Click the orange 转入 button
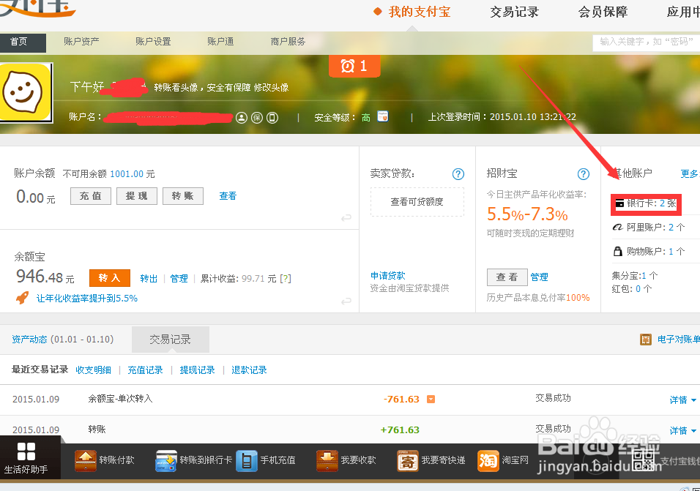Image resolution: width=700 pixels, height=491 pixels. tap(110, 278)
